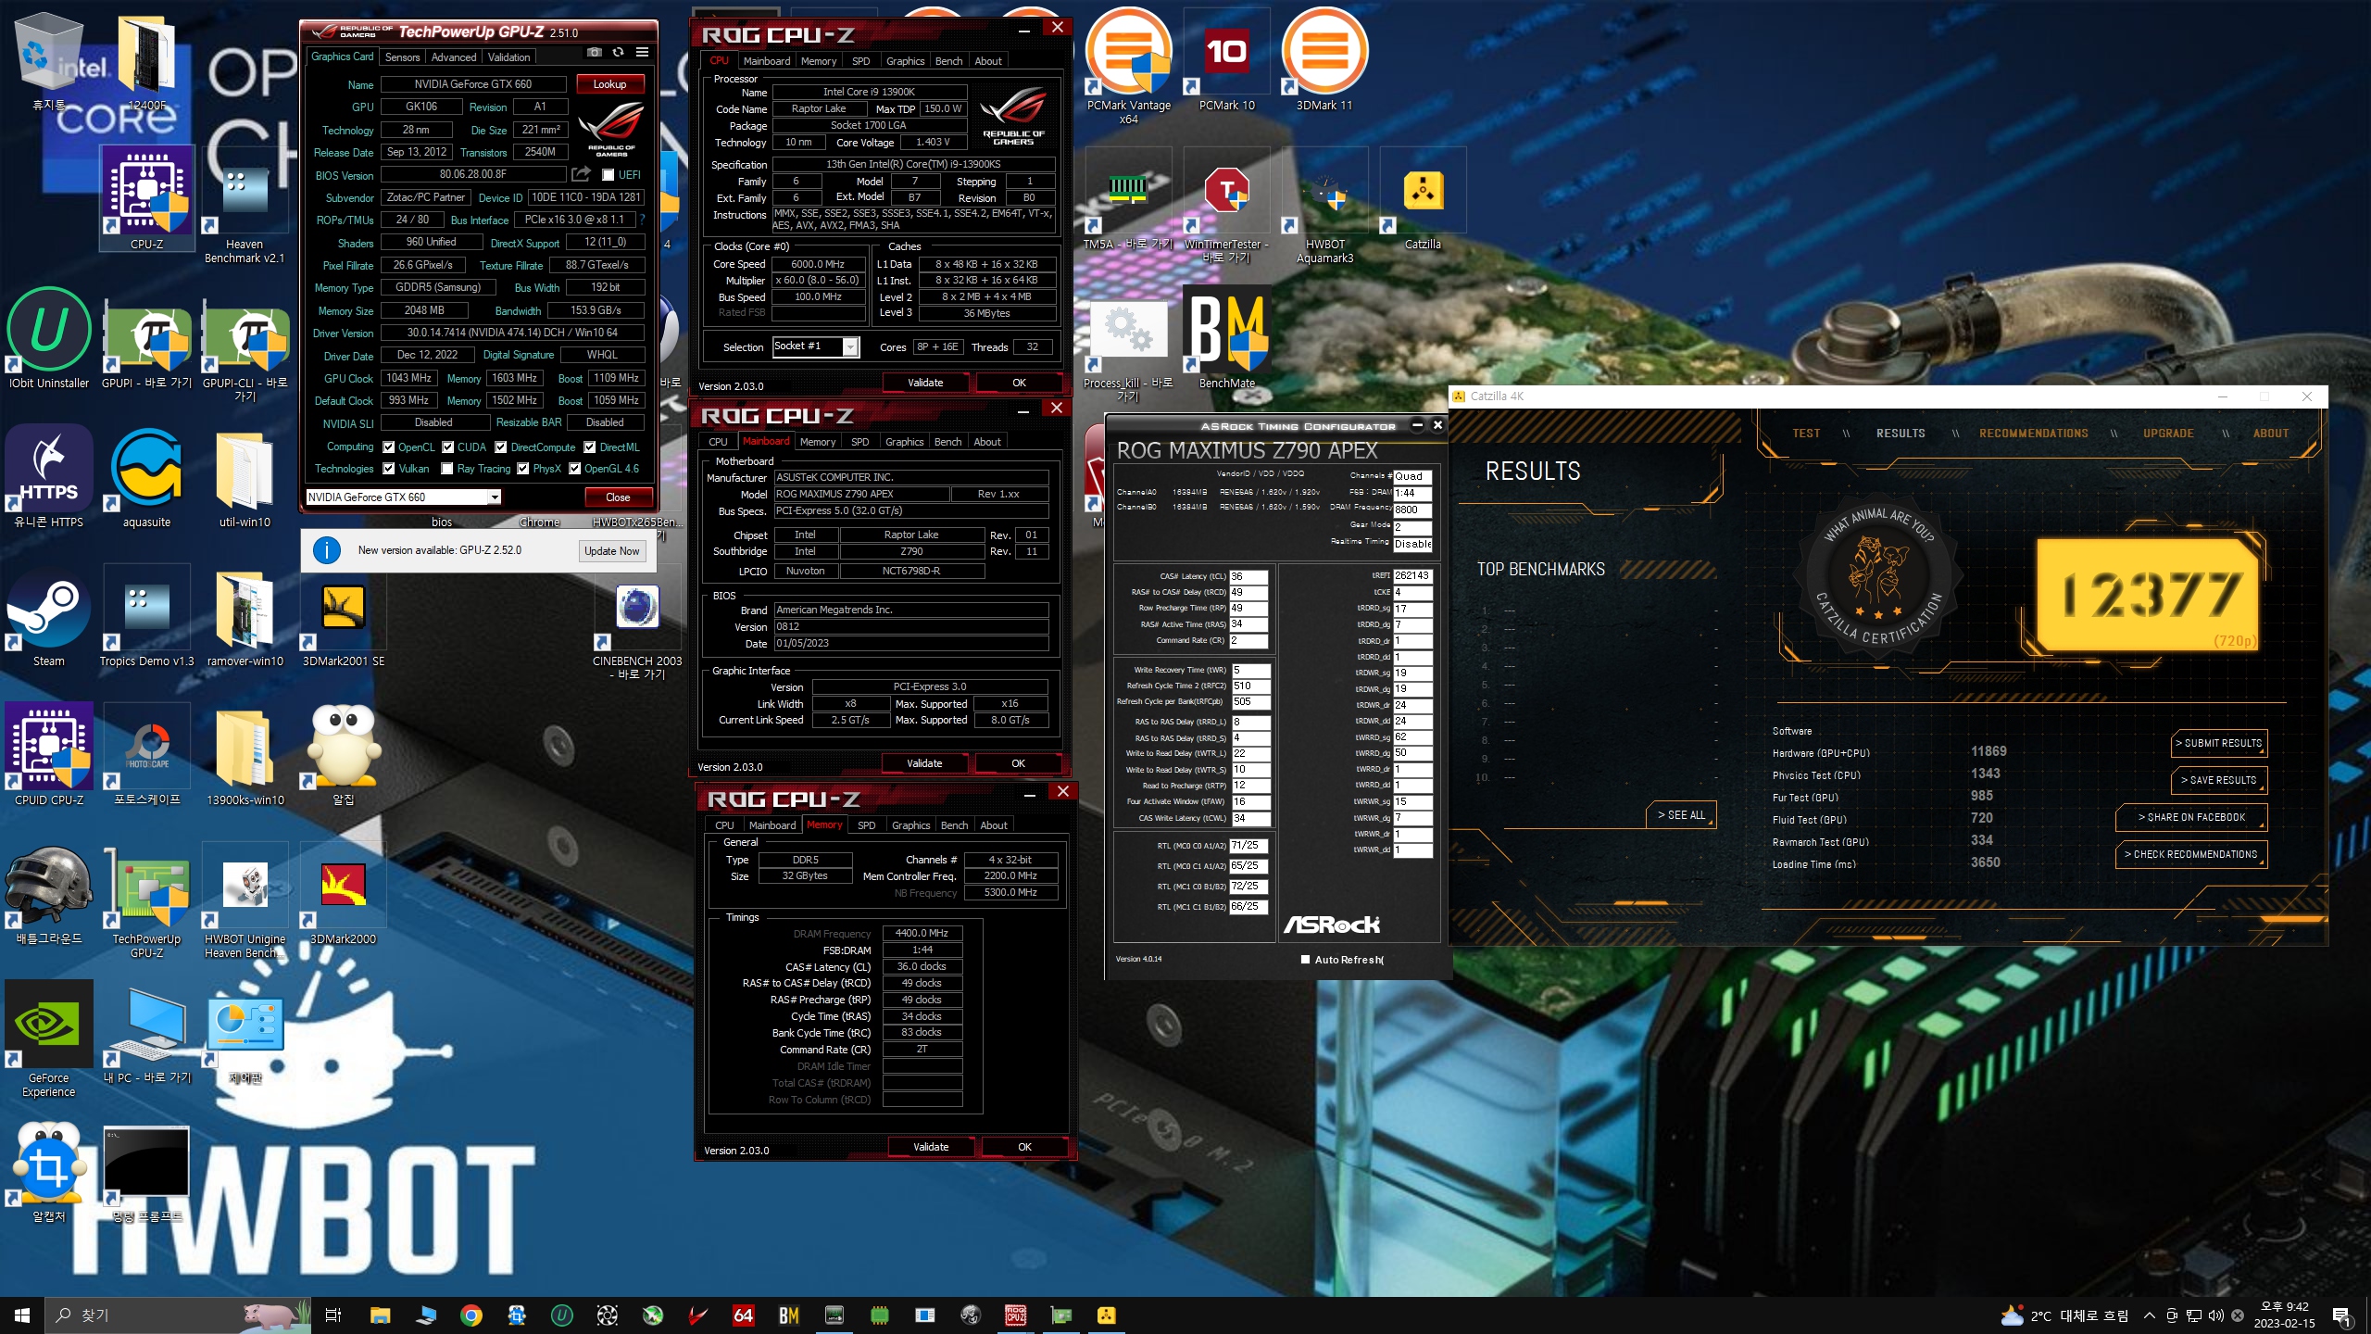Viewport: 2371px width, 1334px height.
Task: Click CHECK RECOMMENDATIONS in Catzilla
Action: pos(2191,854)
